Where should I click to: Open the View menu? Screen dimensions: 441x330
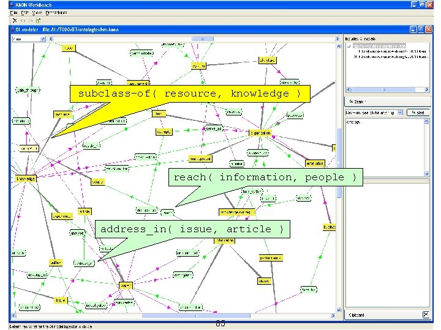[x=37, y=13]
